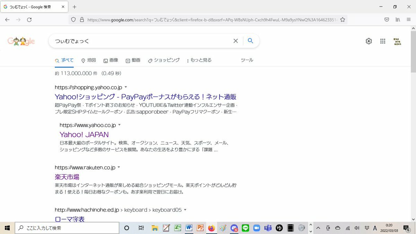Launch File Explorer from the taskbar
The width and height of the screenshot is (416, 234).
point(155,228)
